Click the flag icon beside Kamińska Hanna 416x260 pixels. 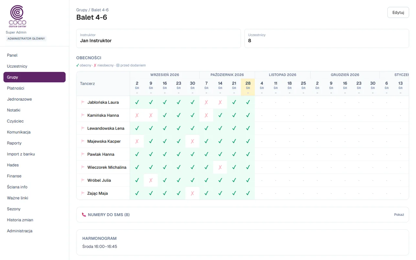(83, 115)
